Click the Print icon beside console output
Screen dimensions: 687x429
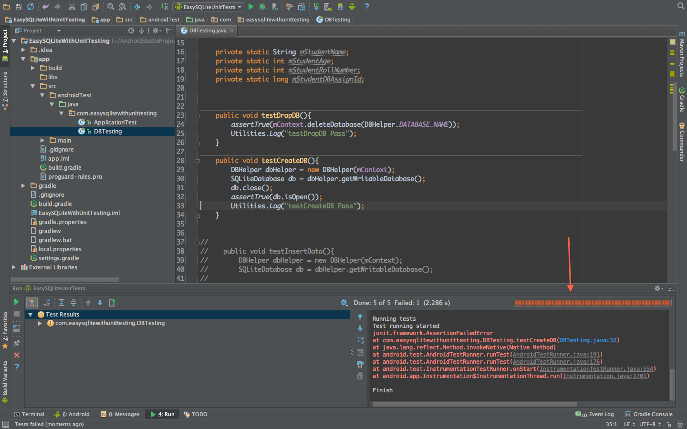(x=360, y=364)
